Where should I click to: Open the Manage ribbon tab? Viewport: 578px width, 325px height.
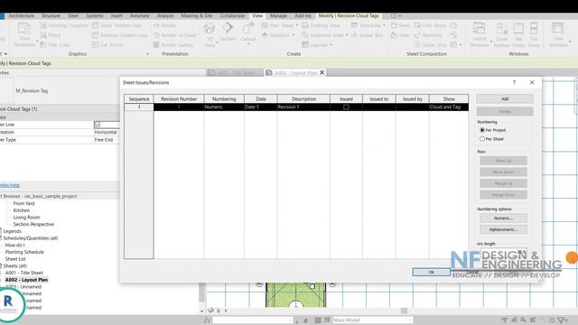click(278, 16)
